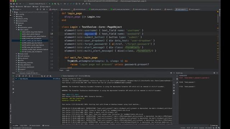Toggle Show Ignored circle in Run toolbar
Image resolution: width=230 pixels, height=129 pixels.
[x=19, y=76]
